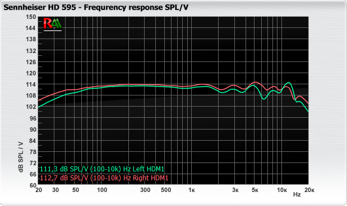The width and height of the screenshot is (347, 206).
Task: Click the '132' y-axis label
Action: (x=31, y=51)
